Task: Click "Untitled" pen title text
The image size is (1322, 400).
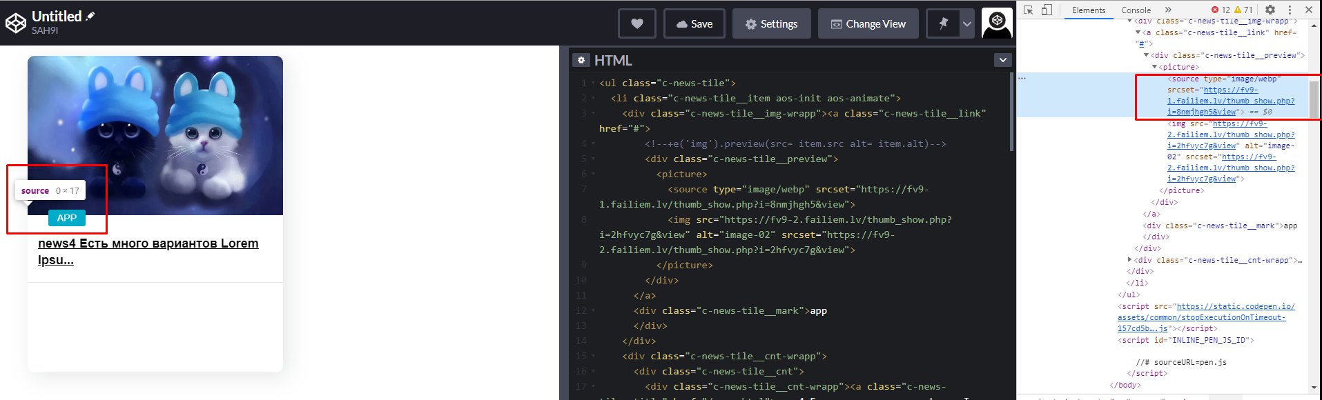Action: point(57,16)
